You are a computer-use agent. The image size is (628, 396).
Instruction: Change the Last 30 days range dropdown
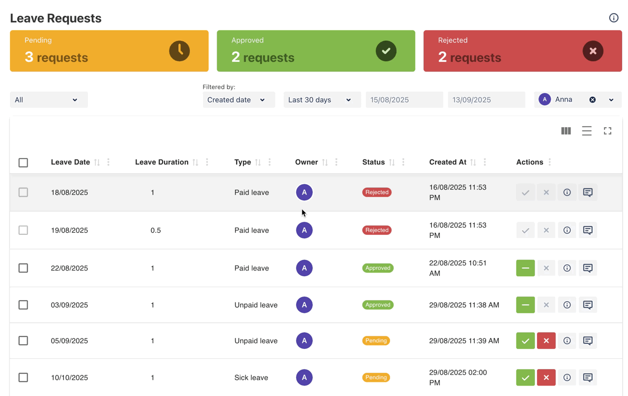point(322,99)
